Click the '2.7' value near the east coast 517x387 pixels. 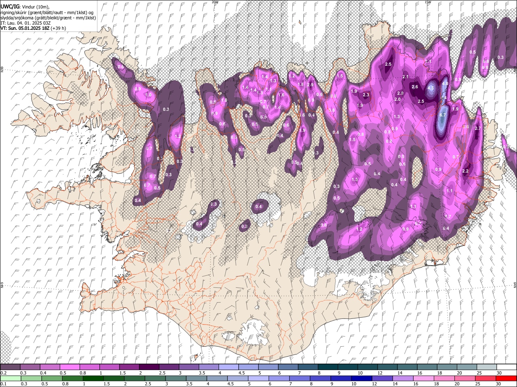[x=478, y=128]
